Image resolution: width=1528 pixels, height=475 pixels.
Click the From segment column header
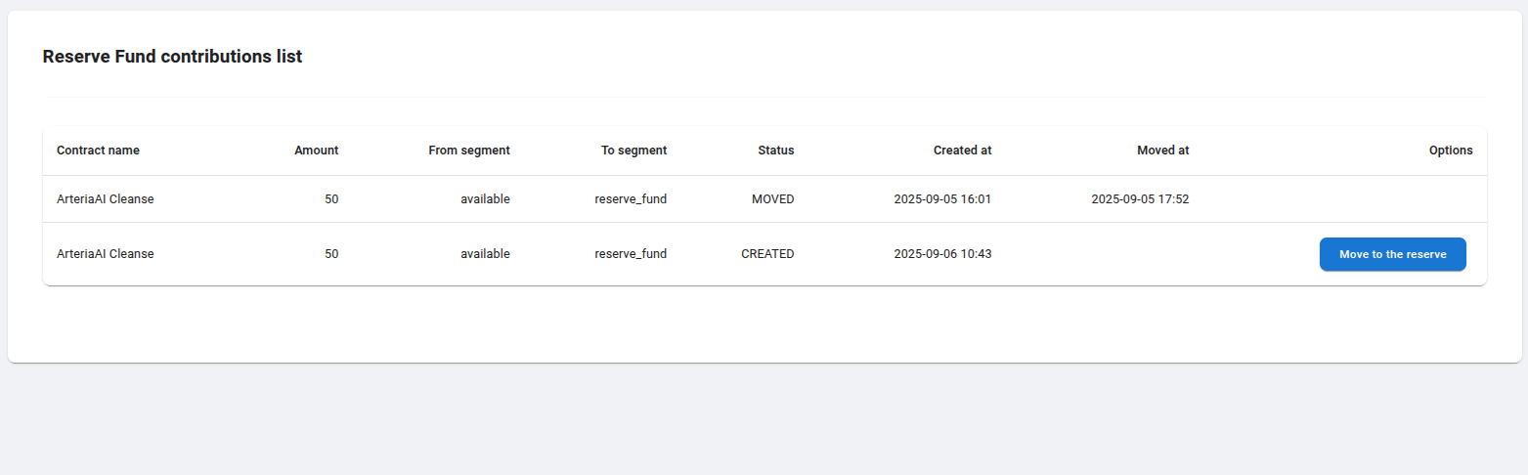pyautogui.click(x=469, y=151)
